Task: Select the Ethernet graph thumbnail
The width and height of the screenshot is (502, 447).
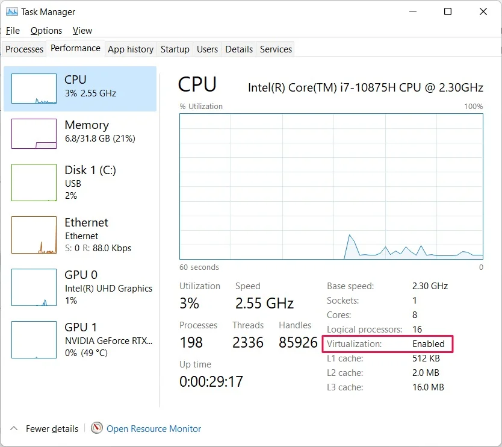Action: click(x=34, y=235)
